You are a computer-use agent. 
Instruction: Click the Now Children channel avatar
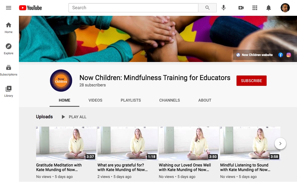(x=61, y=81)
